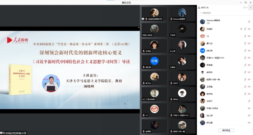
Task: Open the menu button at the members panel corner
Action: (250, 7)
